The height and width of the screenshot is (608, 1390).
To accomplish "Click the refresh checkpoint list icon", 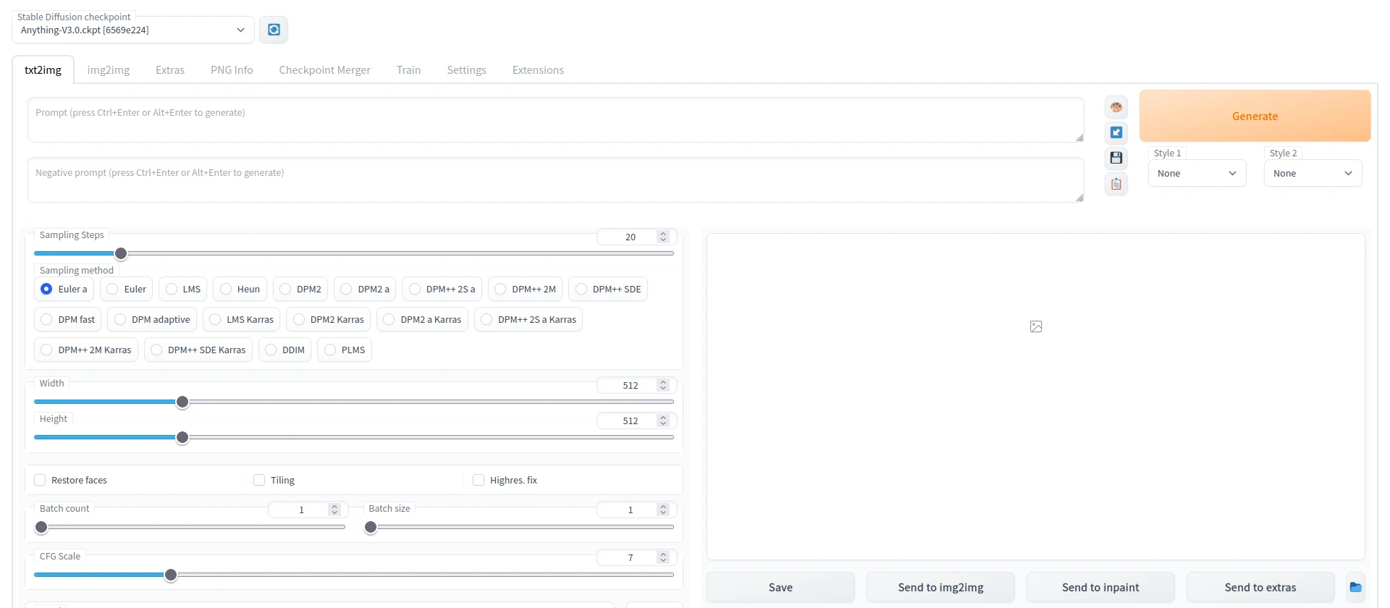I will [x=274, y=30].
